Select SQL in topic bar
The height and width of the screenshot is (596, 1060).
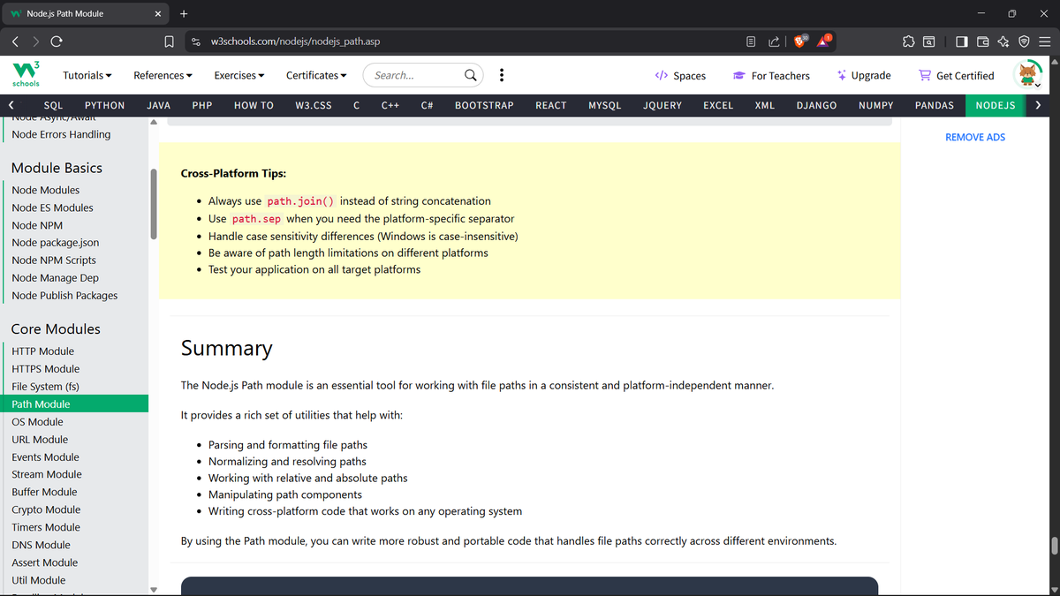point(53,105)
